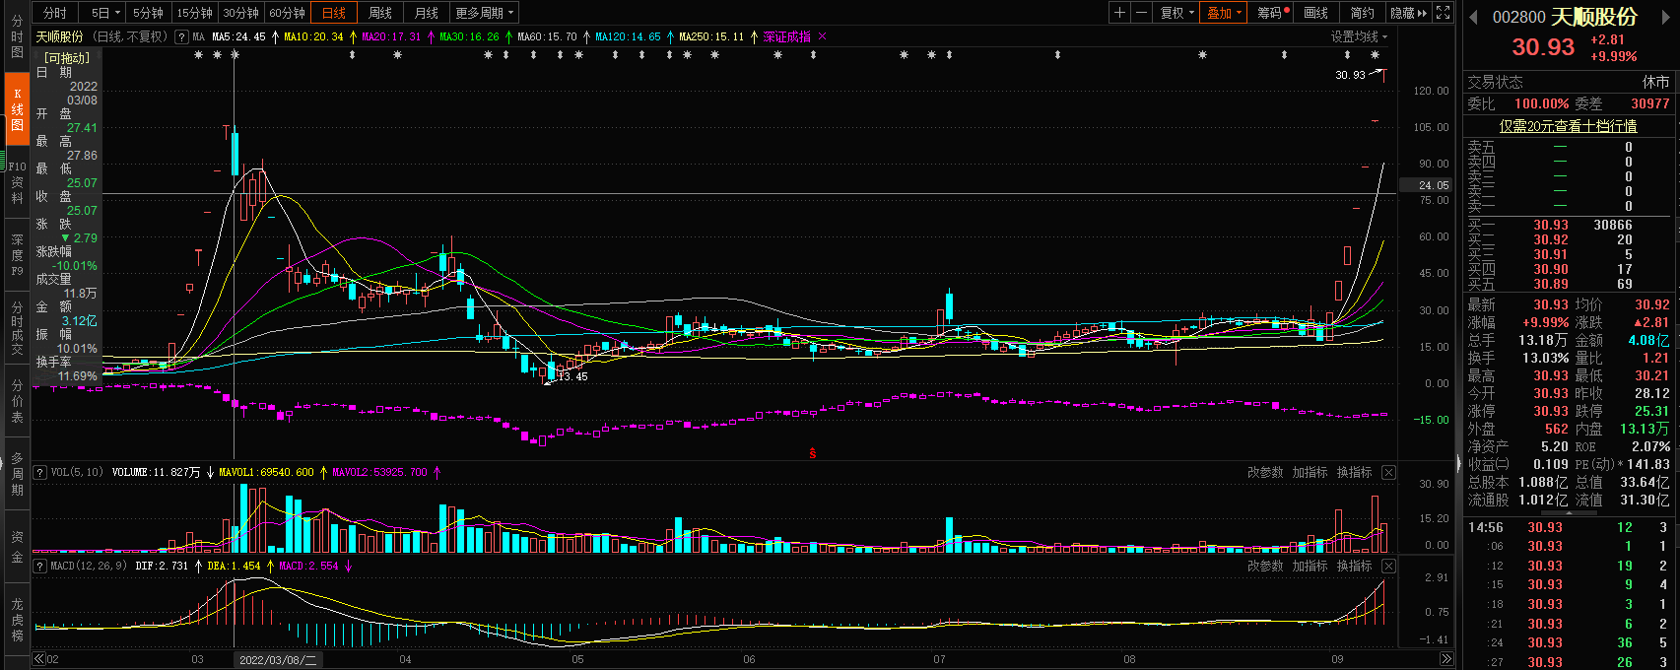Click 改参数 in the MACD panel
The image size is (1680, 670).
(1265, 567)
